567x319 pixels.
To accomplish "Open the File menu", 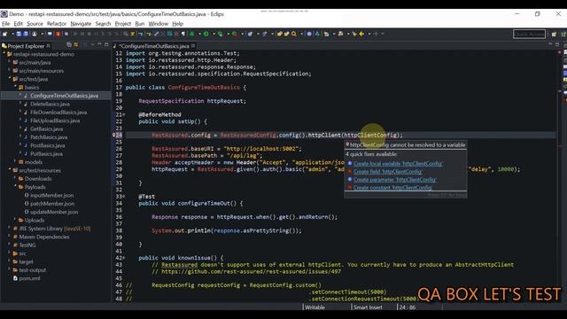I will point(6,24).
